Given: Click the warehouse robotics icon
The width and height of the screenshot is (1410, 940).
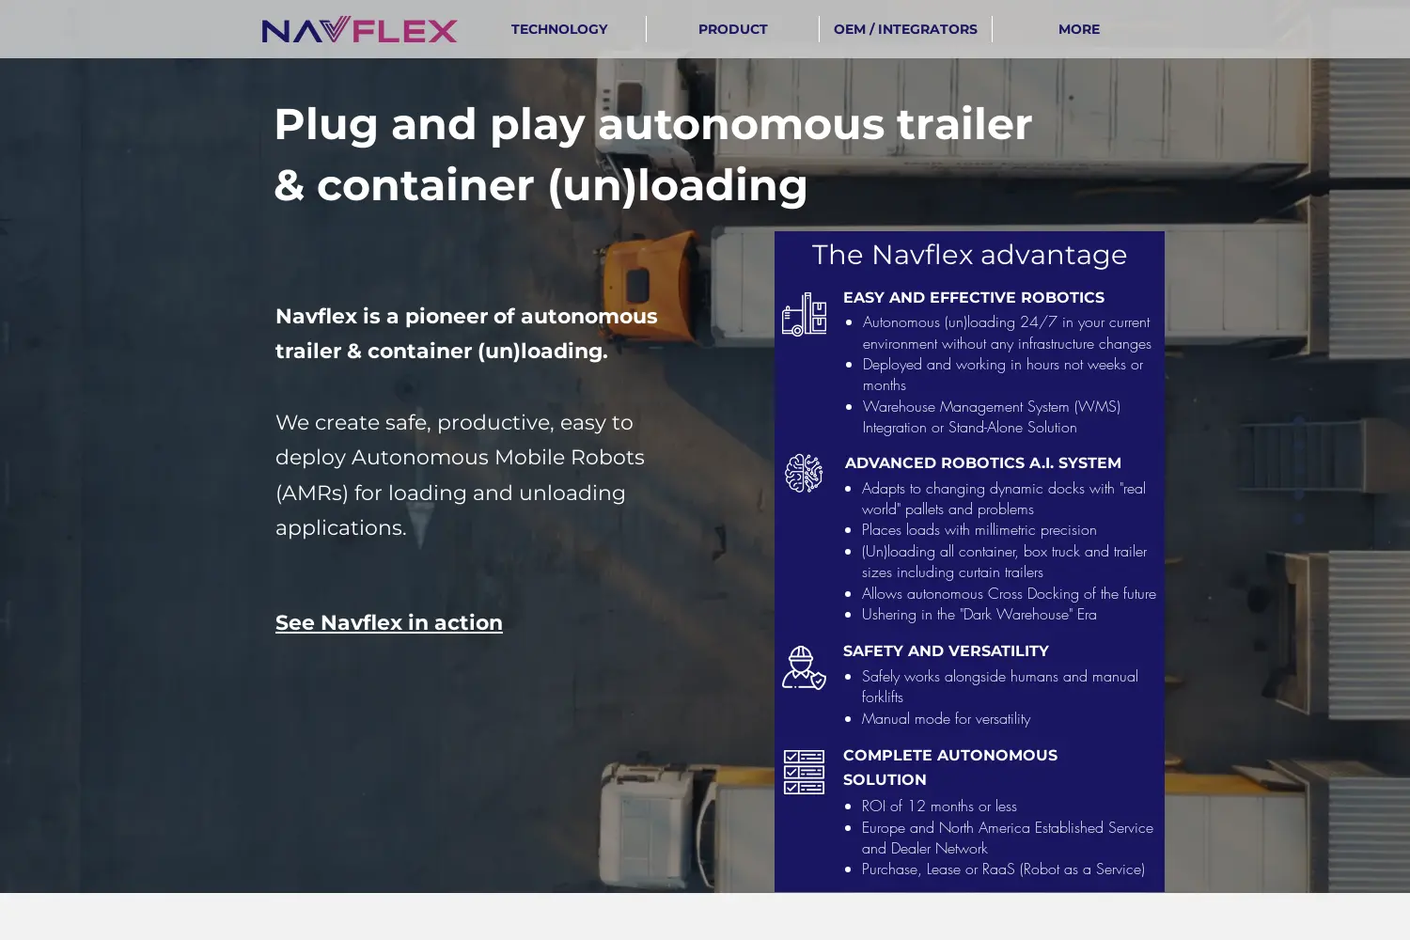Looking at the screenshot, I should (804, 314).
